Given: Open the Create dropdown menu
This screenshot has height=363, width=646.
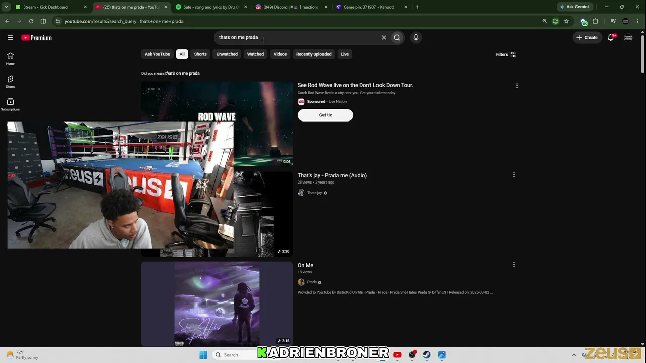Looking at the screenshot, I should point(587,37).
